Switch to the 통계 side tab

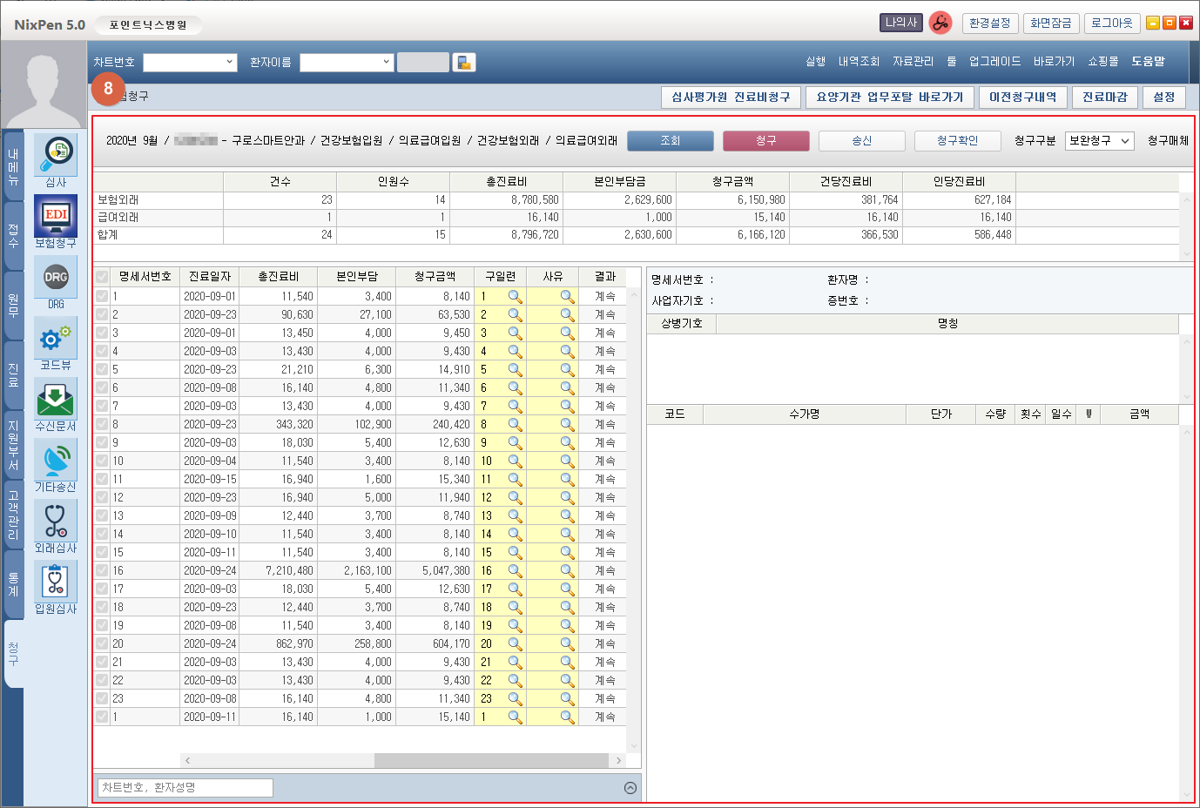(13, 584)
